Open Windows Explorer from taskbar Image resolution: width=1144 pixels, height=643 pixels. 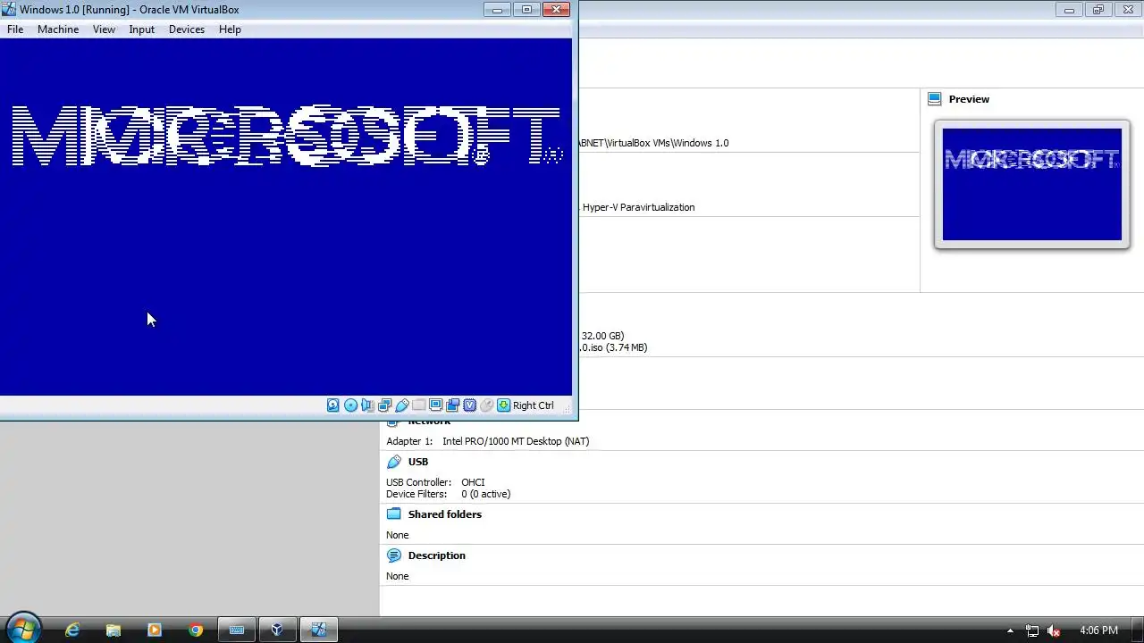[x=114, y=630]
